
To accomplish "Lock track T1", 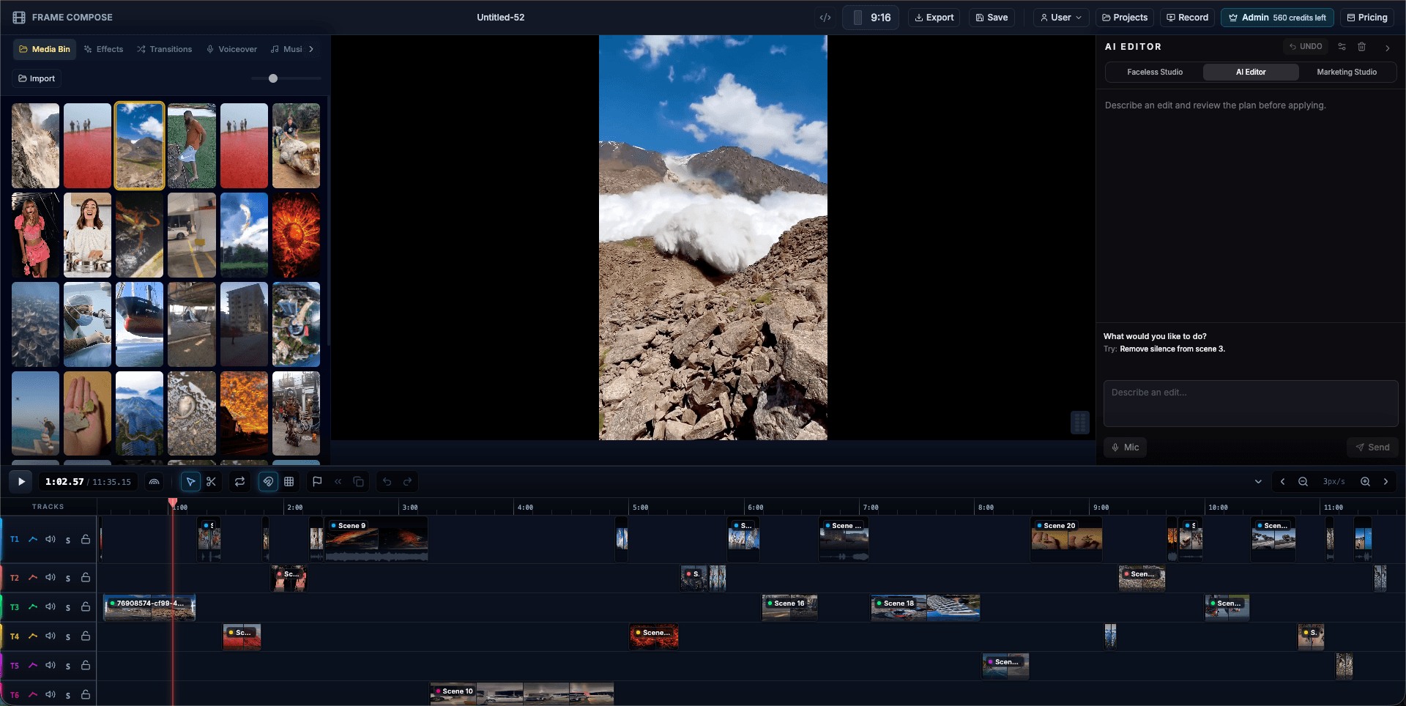I will click(x=86, y=539).
